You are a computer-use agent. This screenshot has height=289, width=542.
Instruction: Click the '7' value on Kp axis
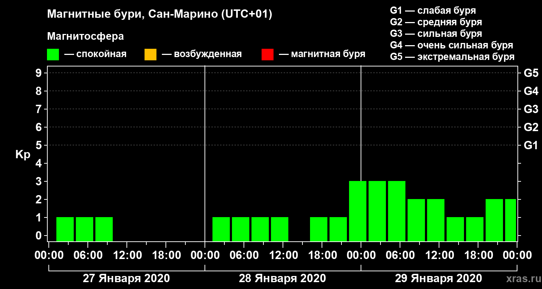point(39,109)
